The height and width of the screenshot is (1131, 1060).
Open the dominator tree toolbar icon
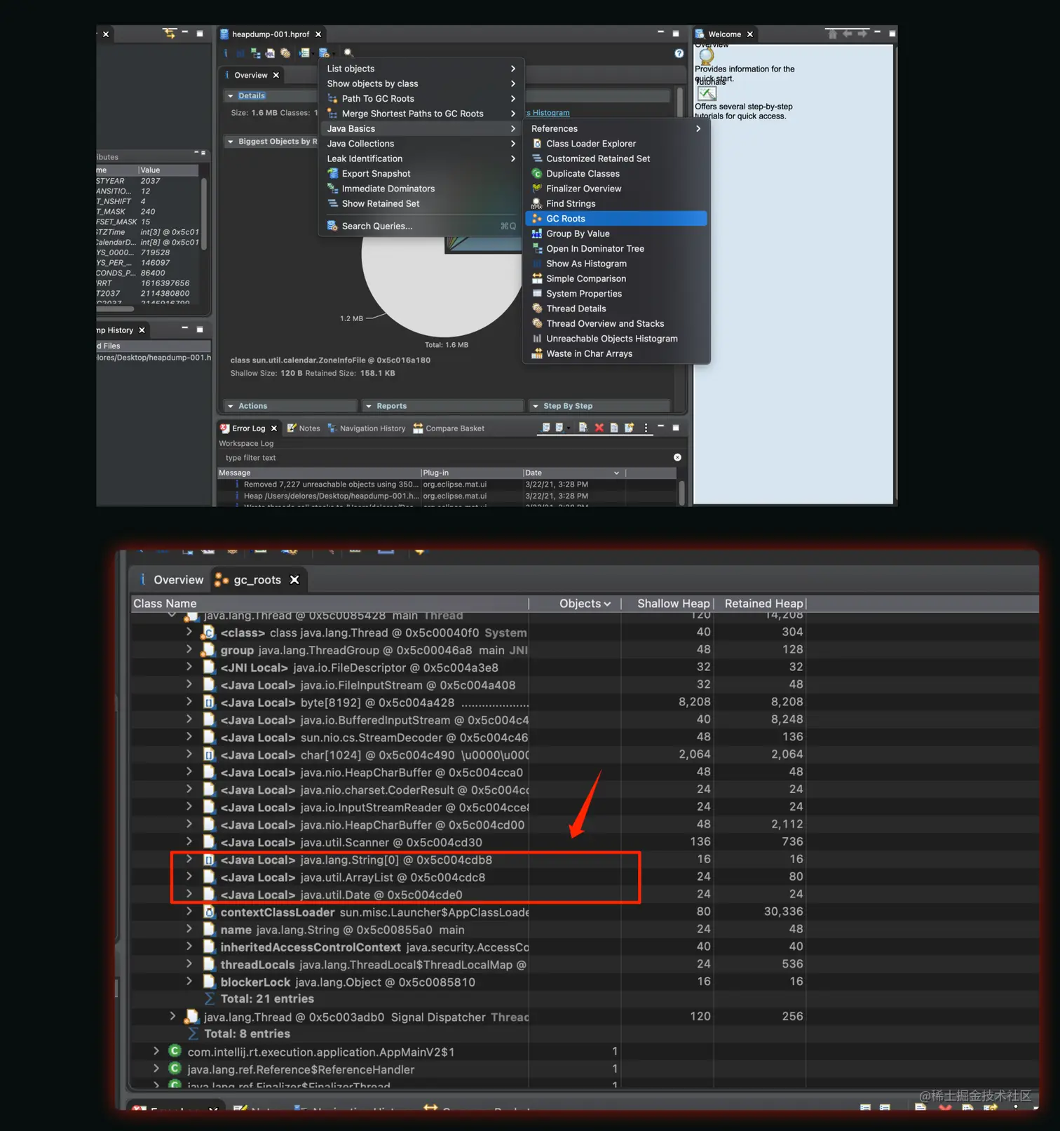255,53
